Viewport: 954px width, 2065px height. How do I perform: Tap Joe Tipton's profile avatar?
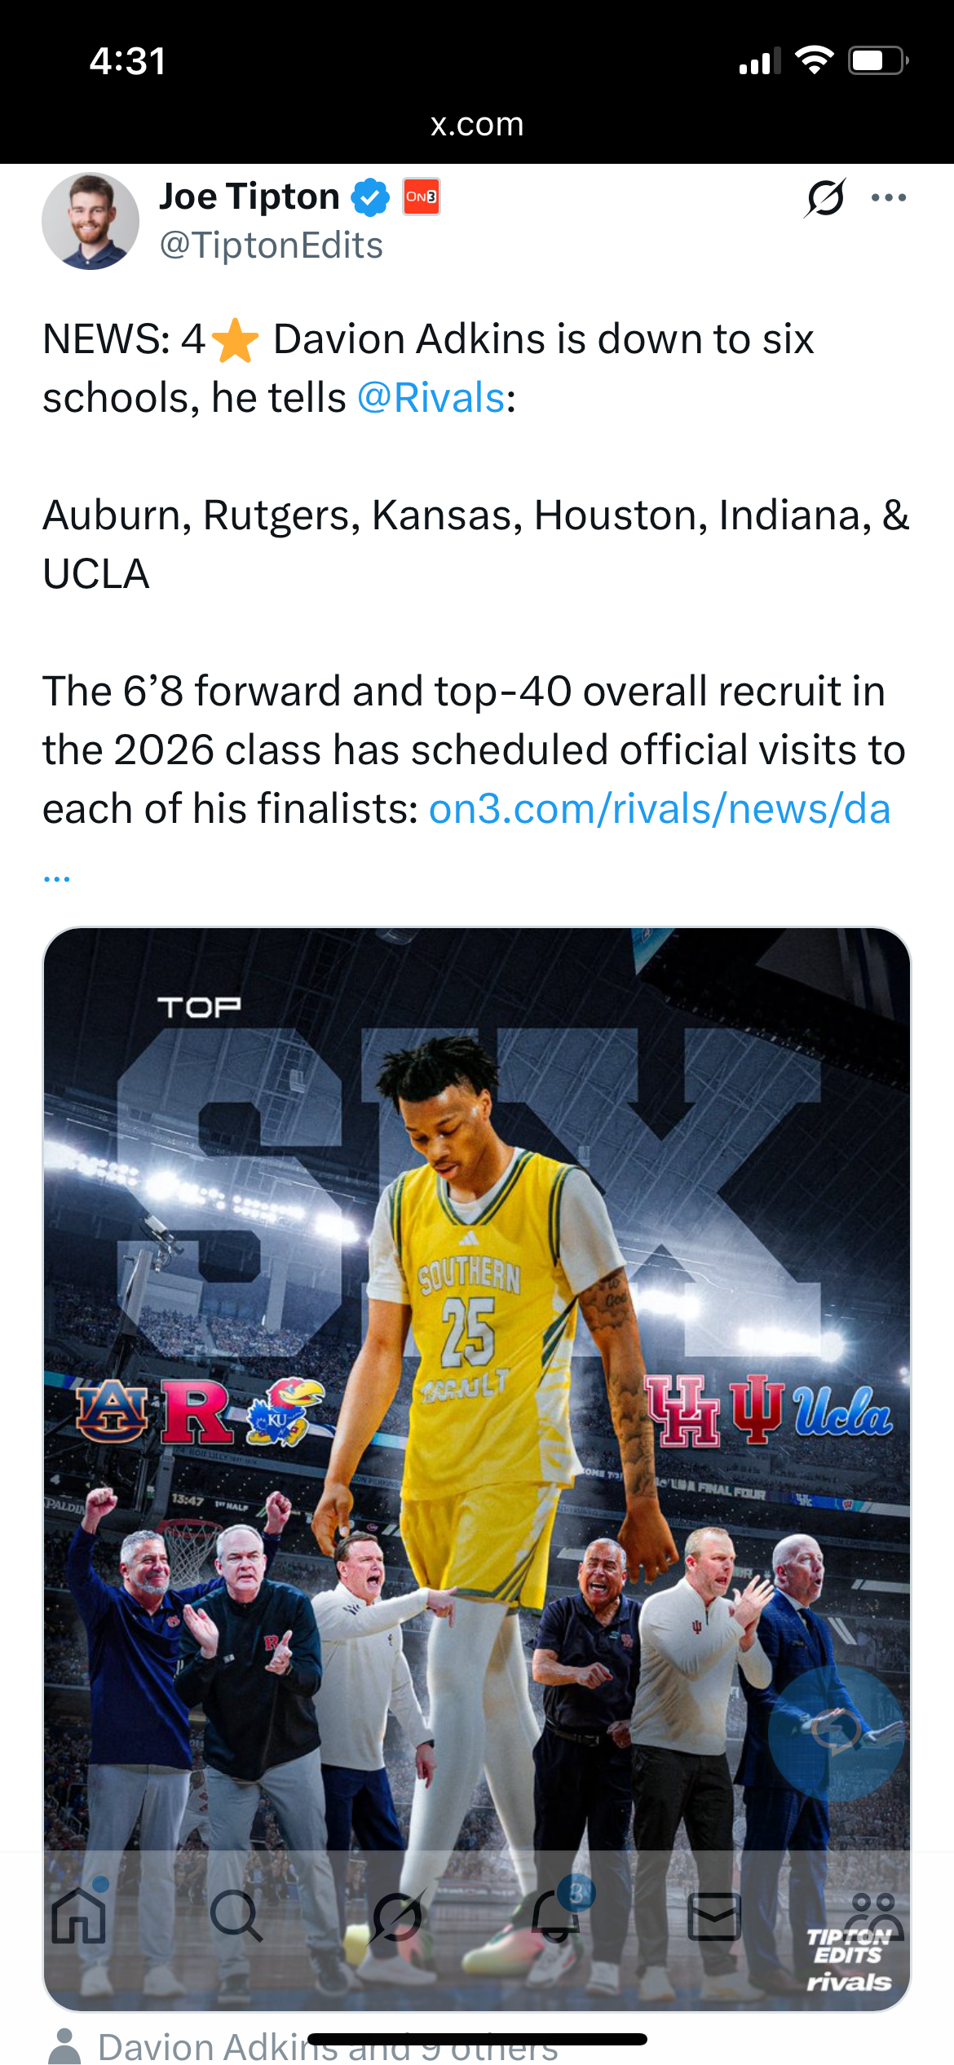[91, 221]
